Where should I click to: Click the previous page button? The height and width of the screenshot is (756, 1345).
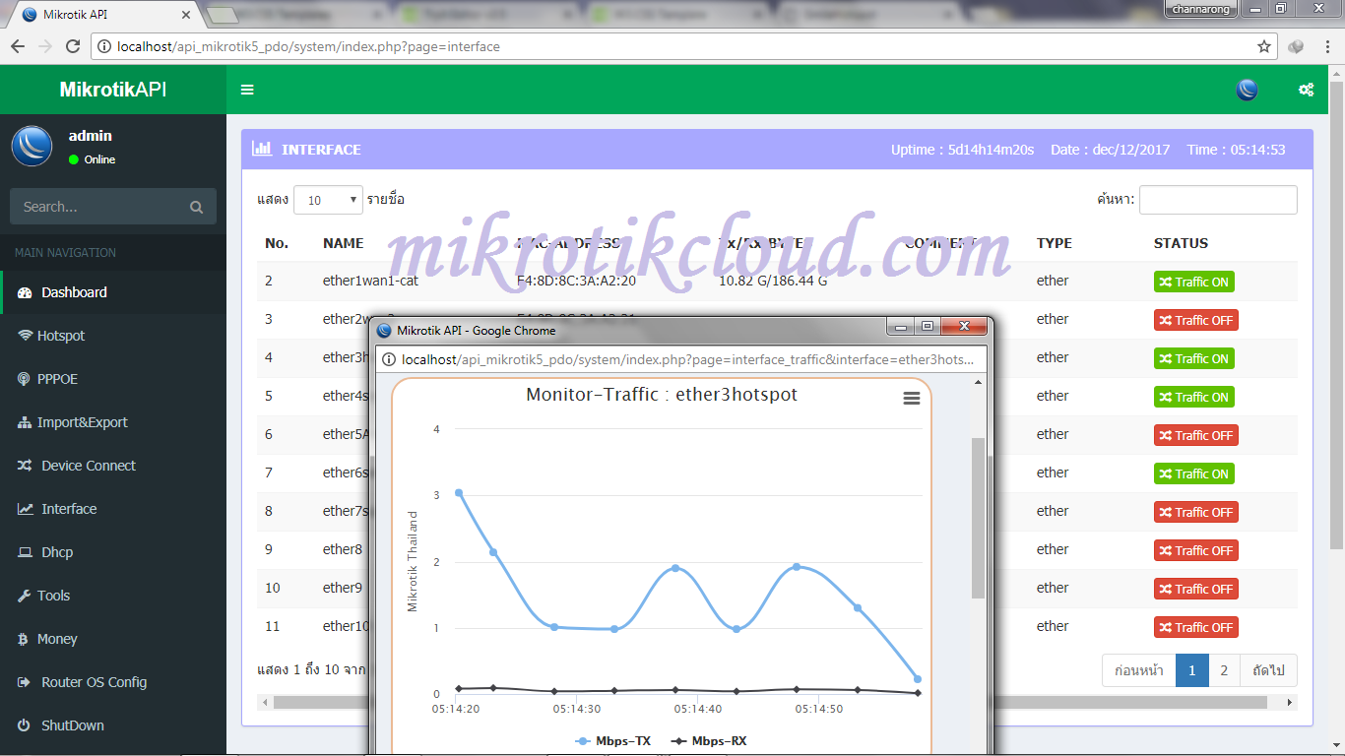click(x=1138, y=670)
